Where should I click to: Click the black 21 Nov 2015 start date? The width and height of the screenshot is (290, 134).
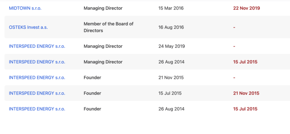coord(171,78)
